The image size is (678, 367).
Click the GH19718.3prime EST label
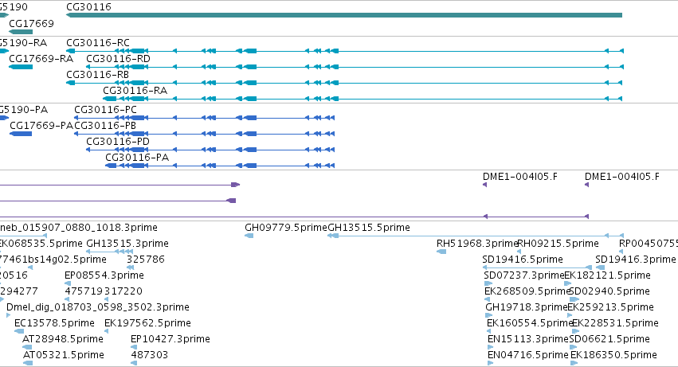tap(527, 308)
